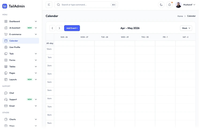Click the Chat bubble icon
Screen dimensions: 199x132
[x=6, y=93]
